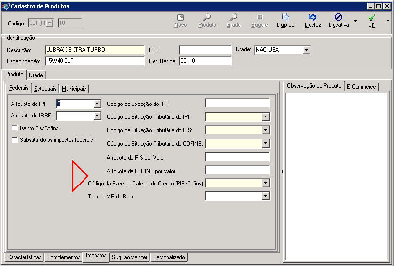Screen dimensions: 394x266
Task: Open the Produto search icon
Action: (x=207, y=18)
